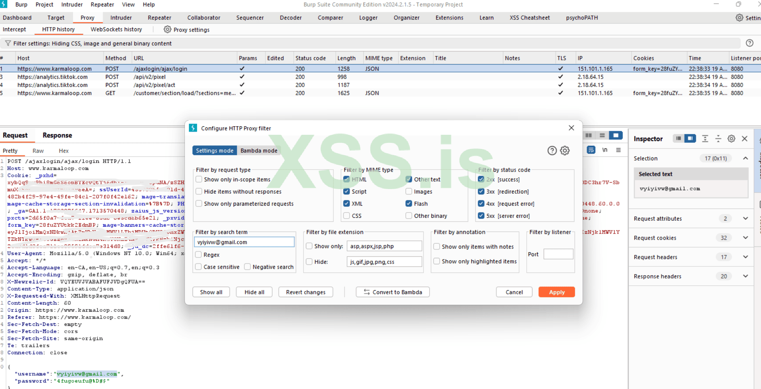Image resolution: width=761 pixels, height=389 pixels.
Task: Expand all Inspector sections icon
Action: pyautogui.click(x=705, y=138)
